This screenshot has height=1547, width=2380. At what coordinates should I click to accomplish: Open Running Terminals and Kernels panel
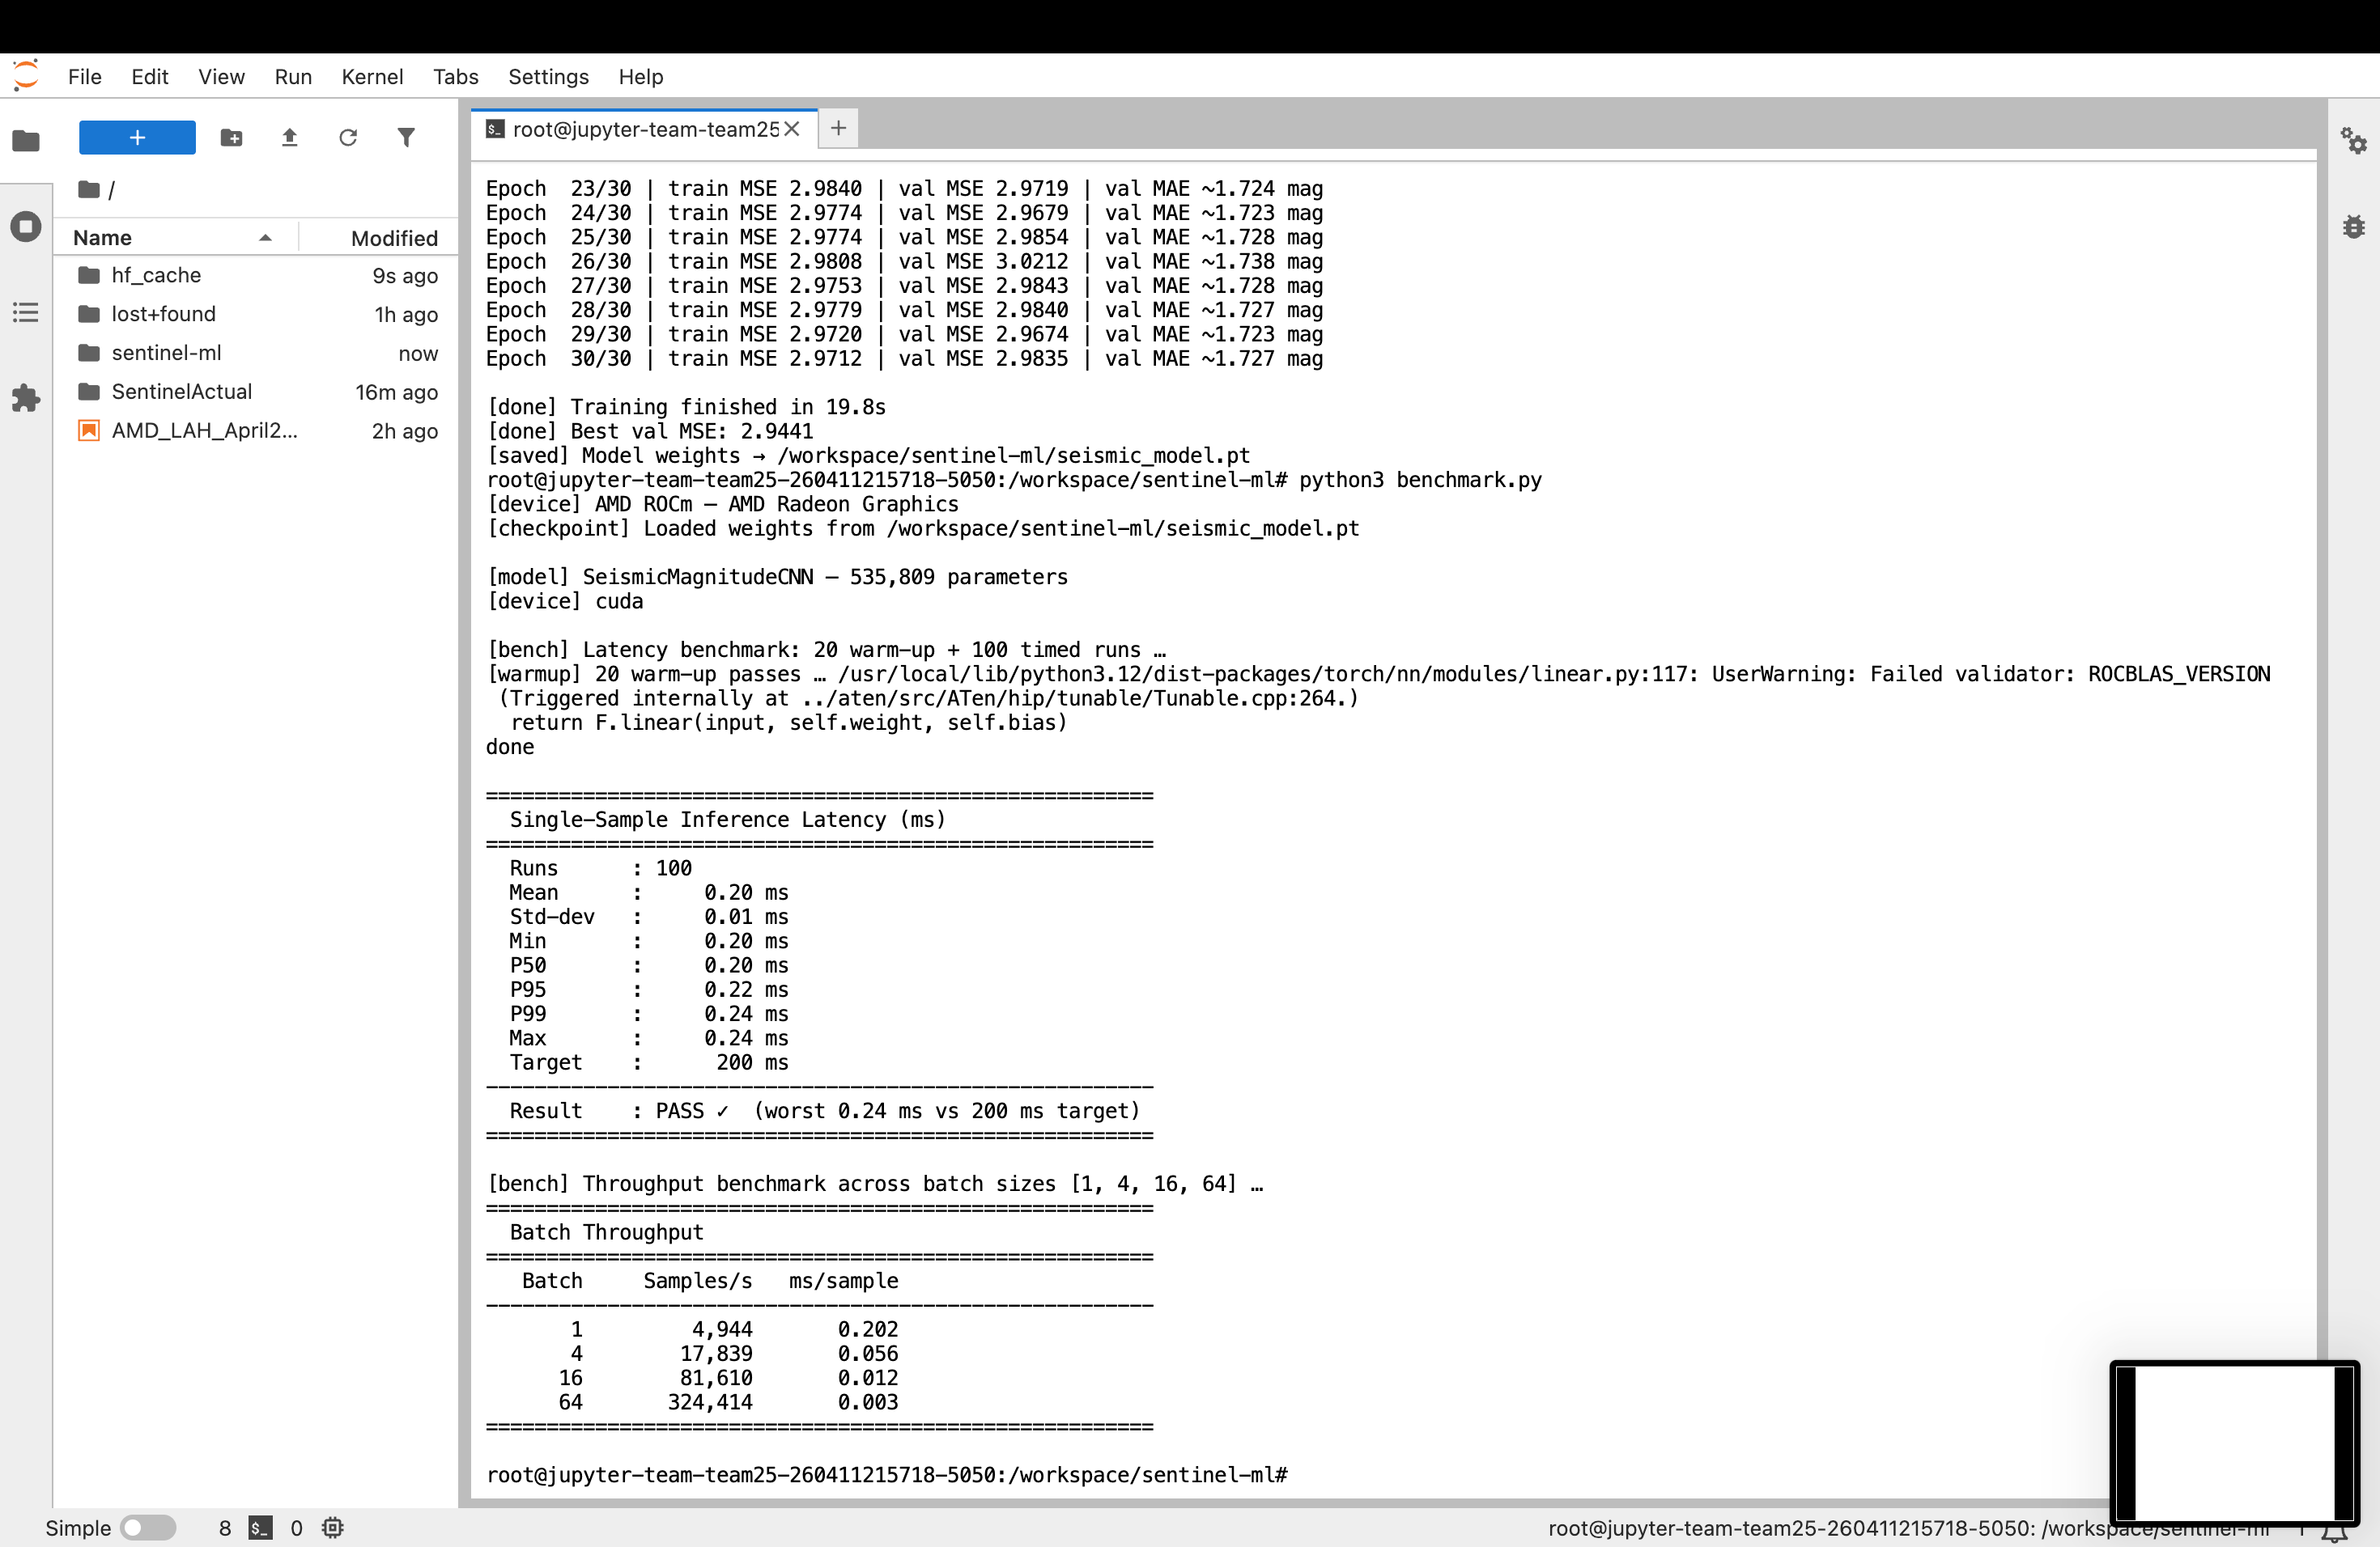(x=26, y=227)
